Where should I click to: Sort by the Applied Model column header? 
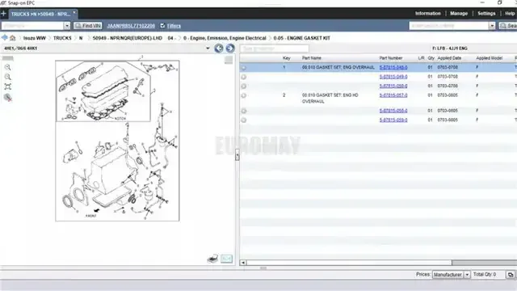(x=489, y=58)
